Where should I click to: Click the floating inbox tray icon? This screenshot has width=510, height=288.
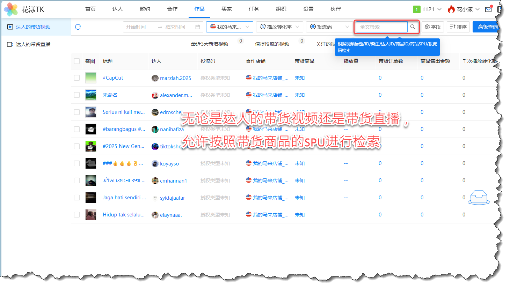pos(479,197)
